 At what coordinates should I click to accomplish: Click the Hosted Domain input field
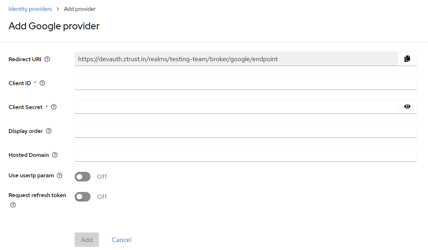246,155
